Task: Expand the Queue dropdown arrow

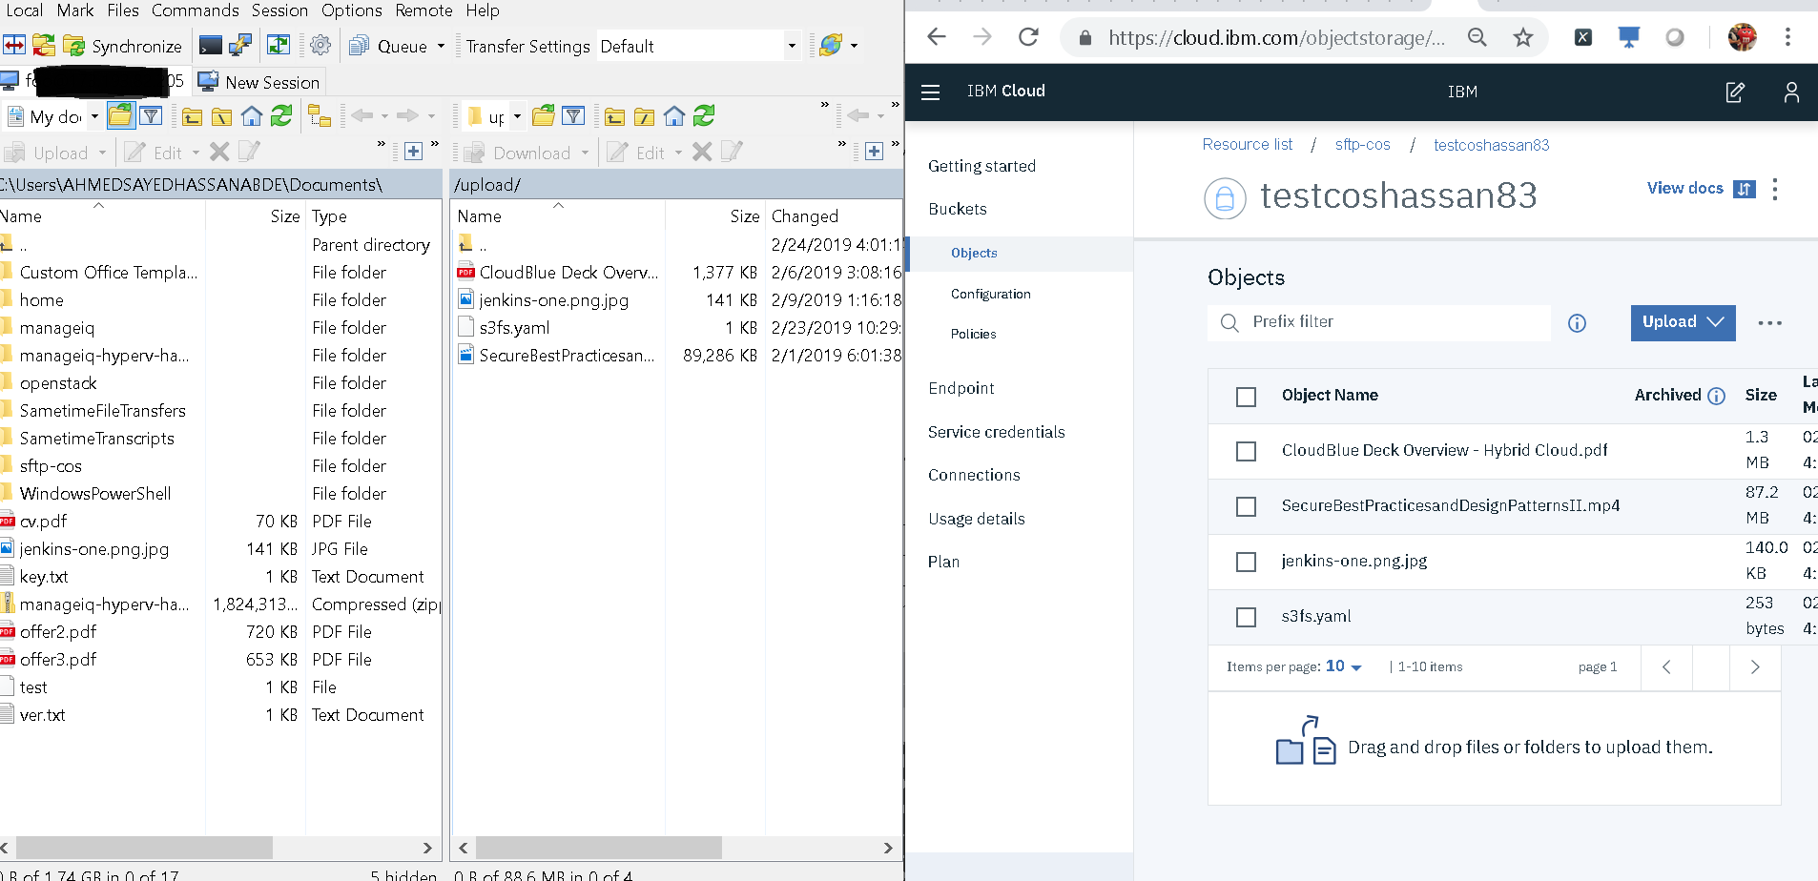Action: [x=441, y=46]
